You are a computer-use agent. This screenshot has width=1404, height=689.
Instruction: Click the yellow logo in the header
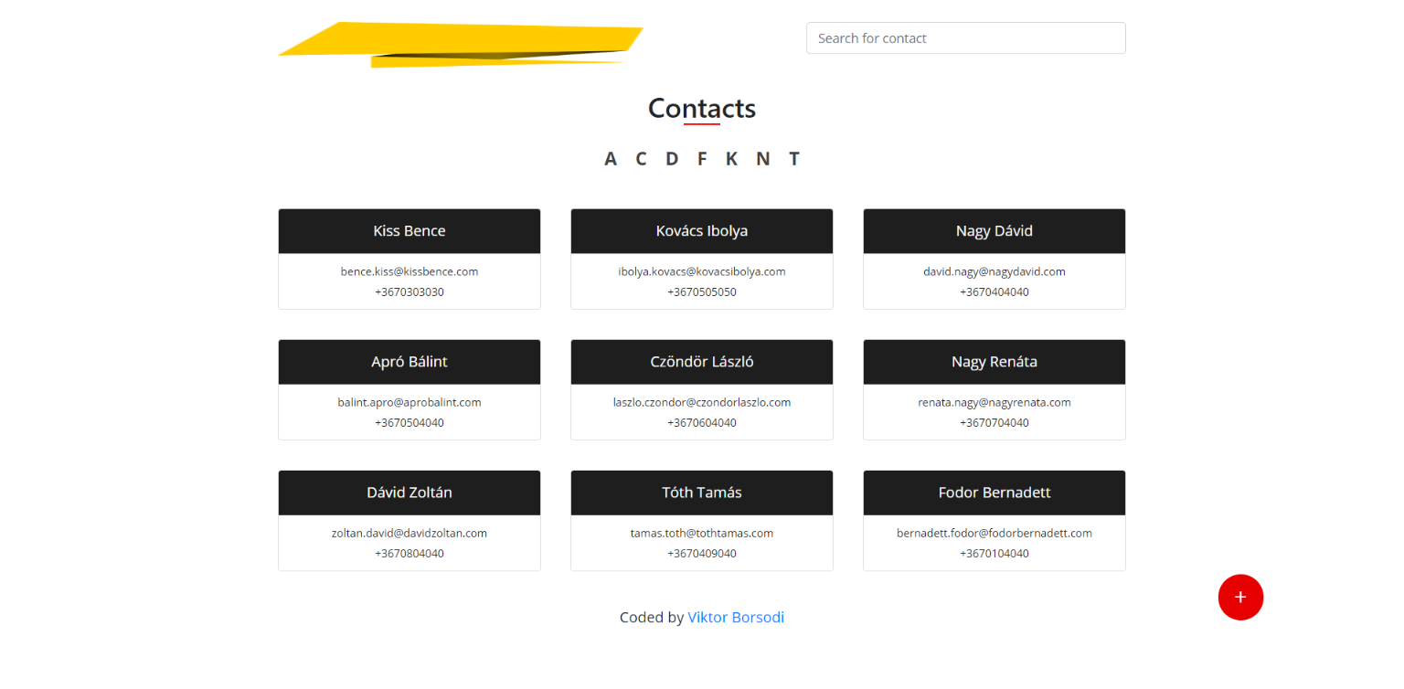click(x=460, y=44)
